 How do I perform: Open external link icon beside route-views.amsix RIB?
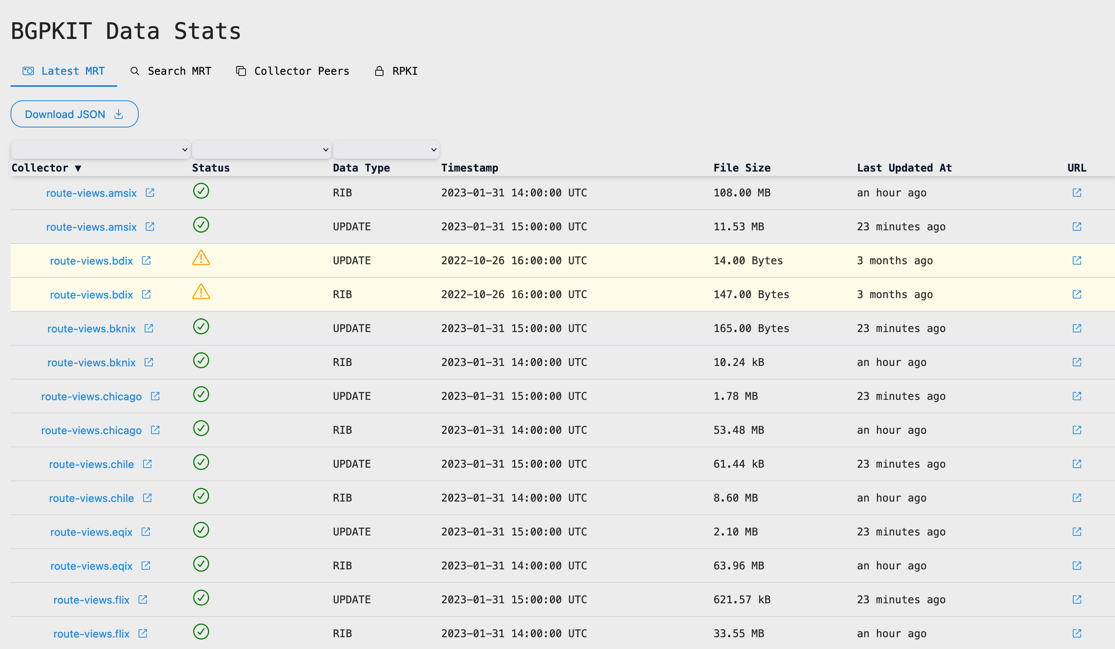pyautogui.click(x=150, y=192)
